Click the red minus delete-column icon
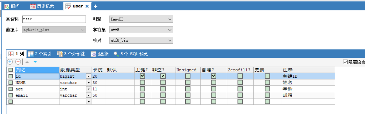The height and width of the screenshot is (114, 365). click(x=18, y=62)
